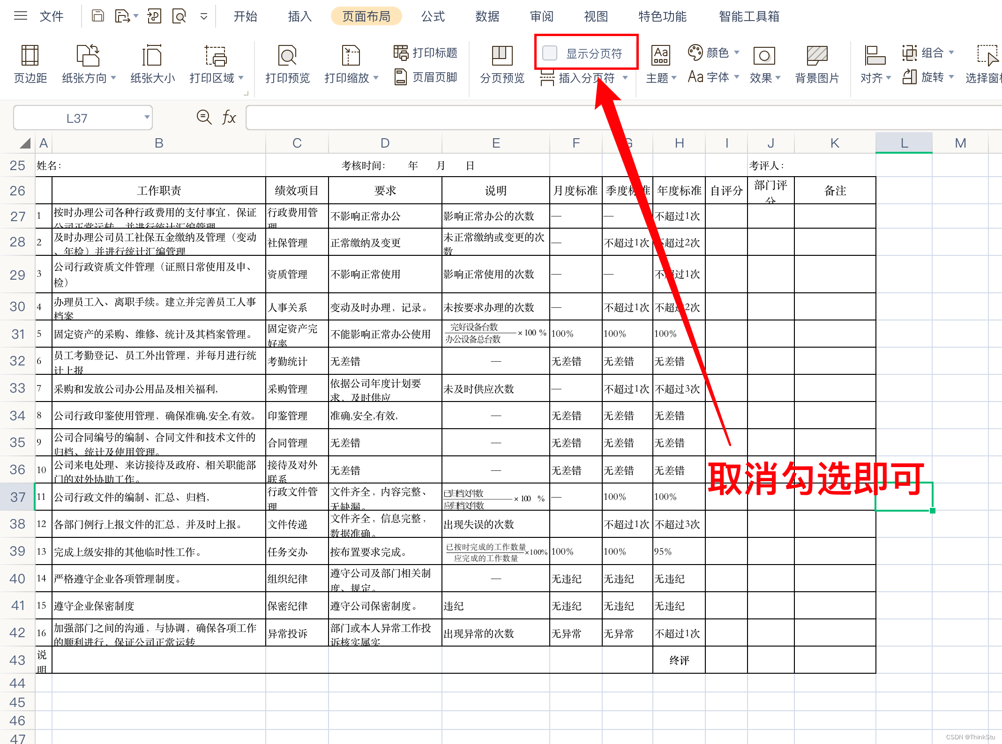Viewport: 1002px width, 744px height.
Task: Open the 数据 ribbon tab
Action: click(487, 16)
